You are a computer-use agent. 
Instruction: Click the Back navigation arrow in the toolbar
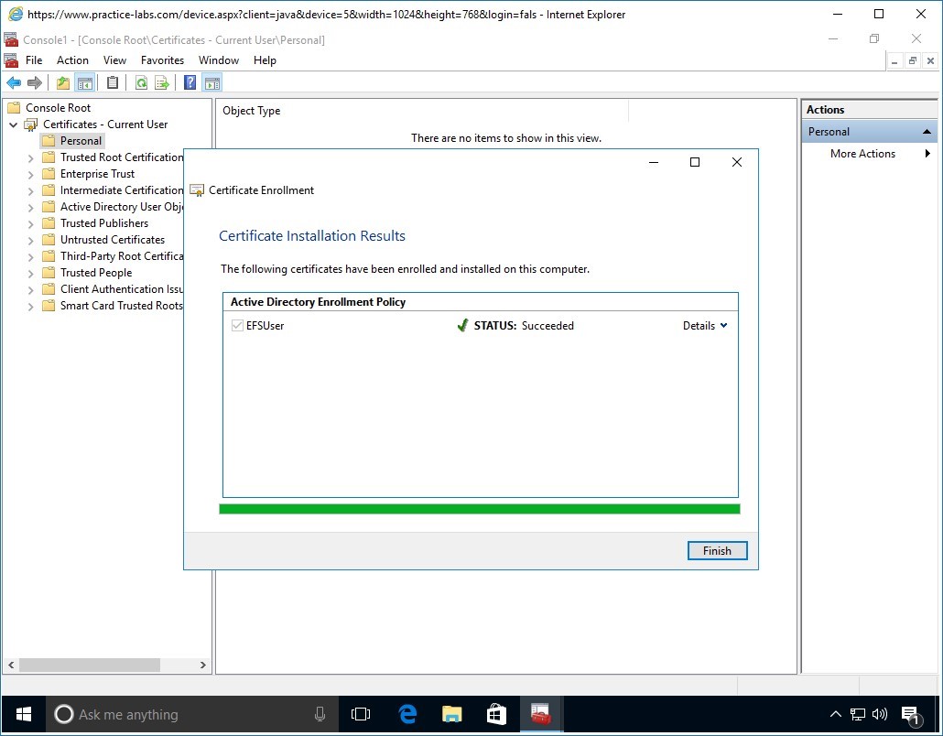[13, 82]
